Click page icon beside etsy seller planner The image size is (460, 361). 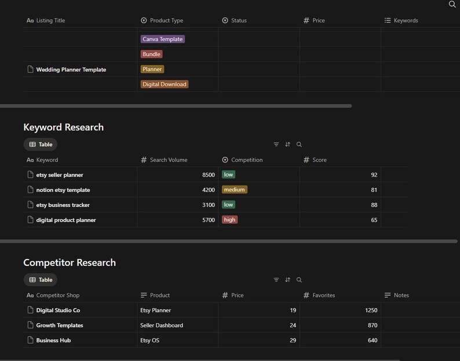click(x=30, y=174)
